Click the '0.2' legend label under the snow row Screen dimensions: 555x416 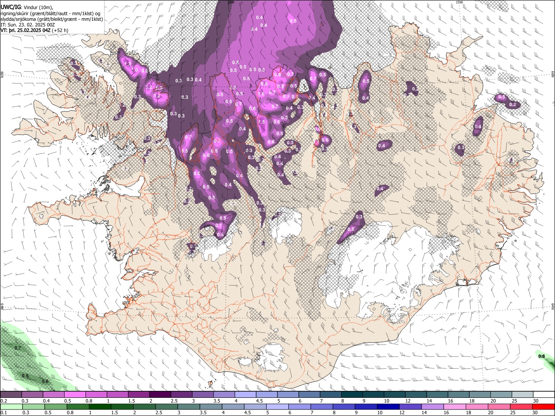point(3,401)
